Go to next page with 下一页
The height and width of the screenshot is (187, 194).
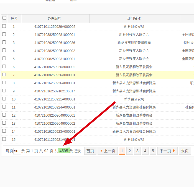coord(167,151)
